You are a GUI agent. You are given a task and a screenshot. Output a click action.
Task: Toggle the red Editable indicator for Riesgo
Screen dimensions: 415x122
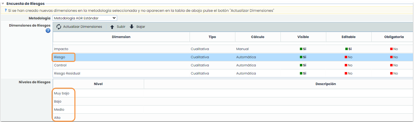(346, 57)
